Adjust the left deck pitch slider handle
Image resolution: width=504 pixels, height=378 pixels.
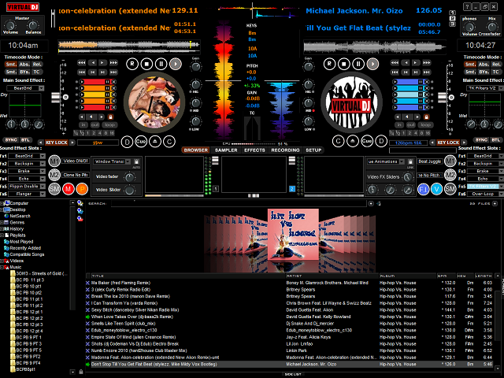click(x=56, y=97)
